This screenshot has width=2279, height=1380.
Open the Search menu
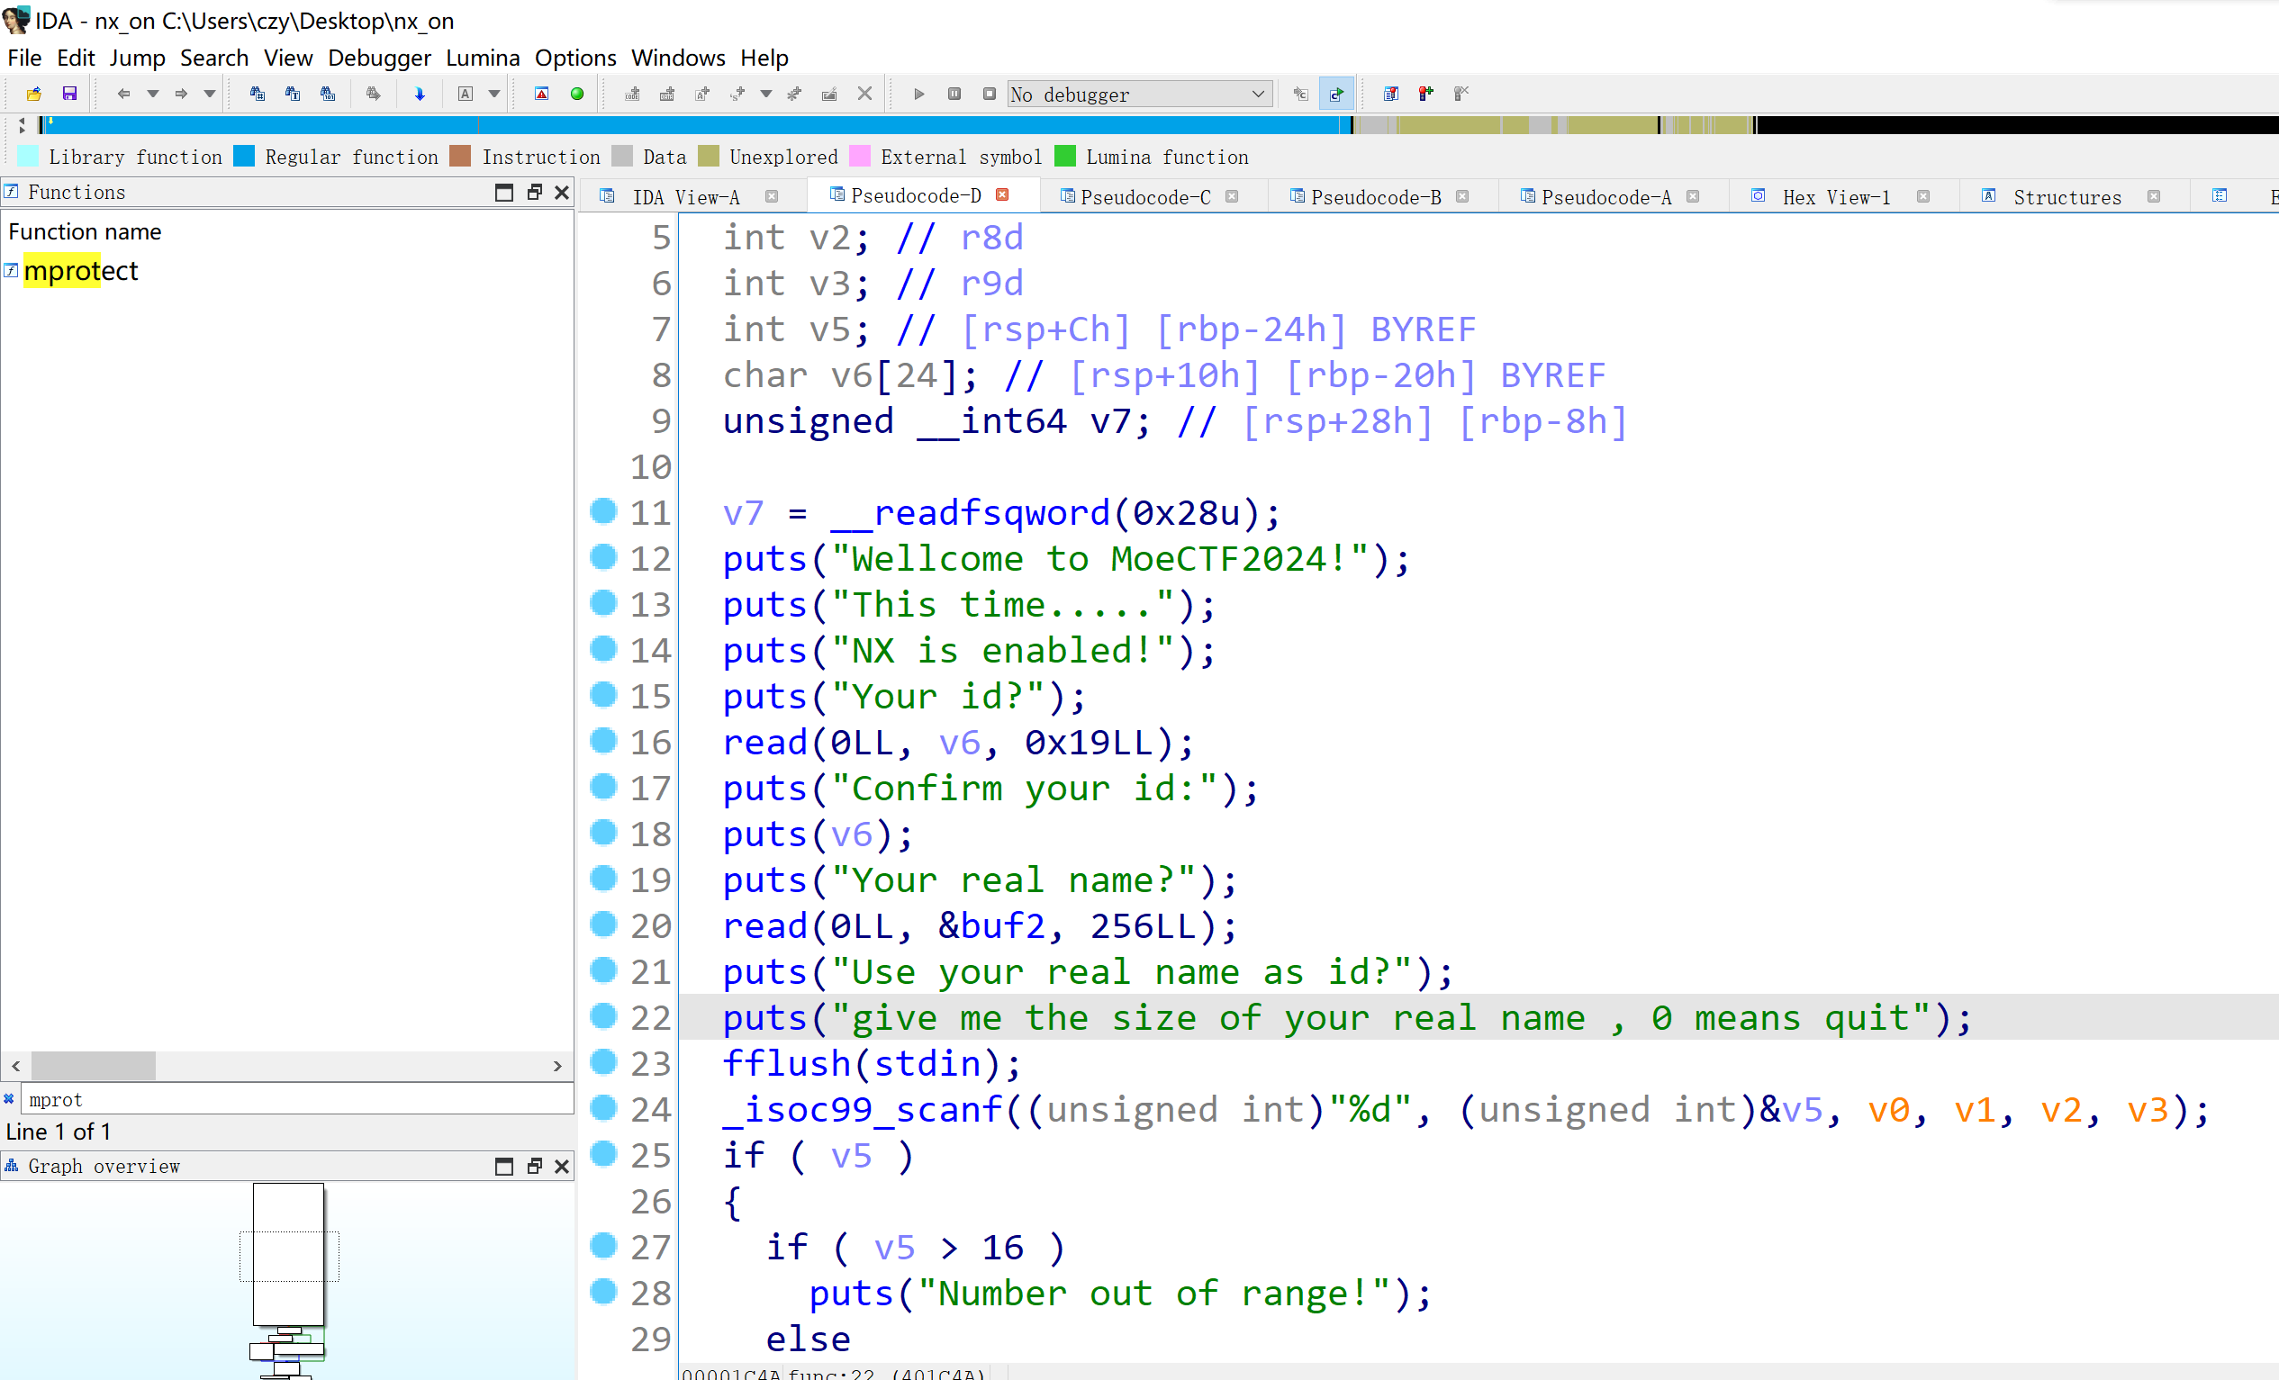tap(213, 58)
